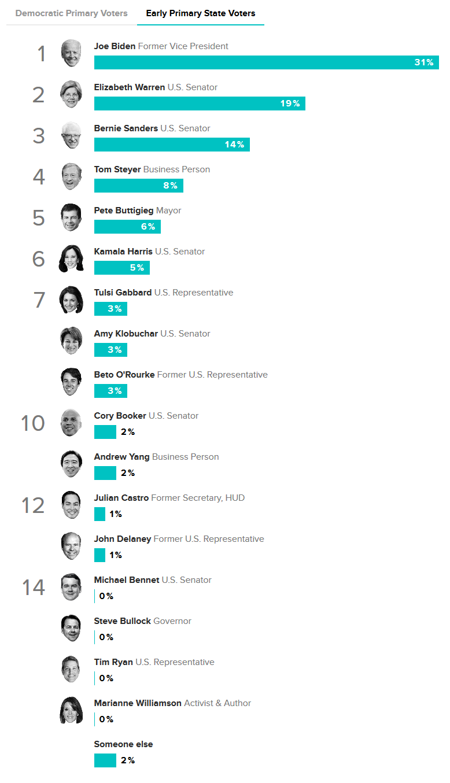Click the Amy Klobuchar name label
This screenshot has width=450, height=783.
(x=126, y=334)
